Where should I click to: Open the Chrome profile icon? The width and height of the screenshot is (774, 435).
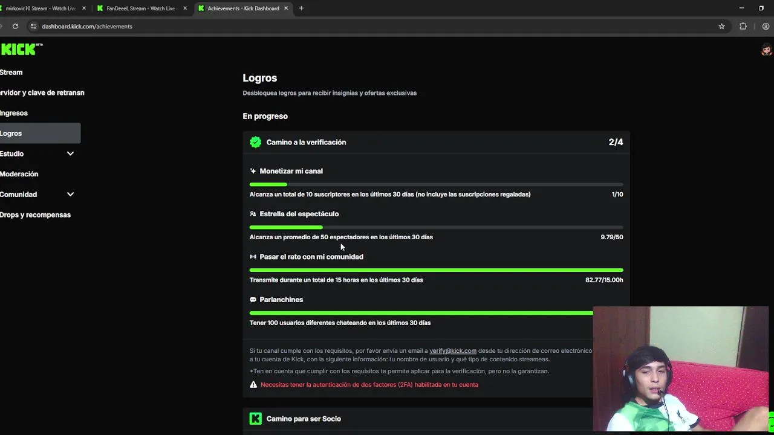click(x=766, y=27)
